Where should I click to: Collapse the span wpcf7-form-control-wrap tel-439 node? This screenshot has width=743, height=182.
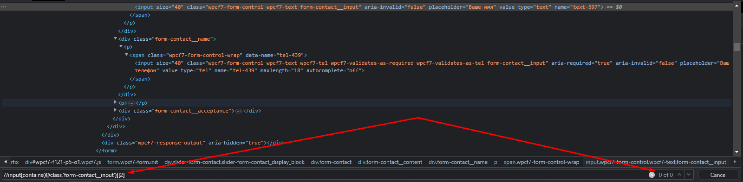(x=127, y=55)
